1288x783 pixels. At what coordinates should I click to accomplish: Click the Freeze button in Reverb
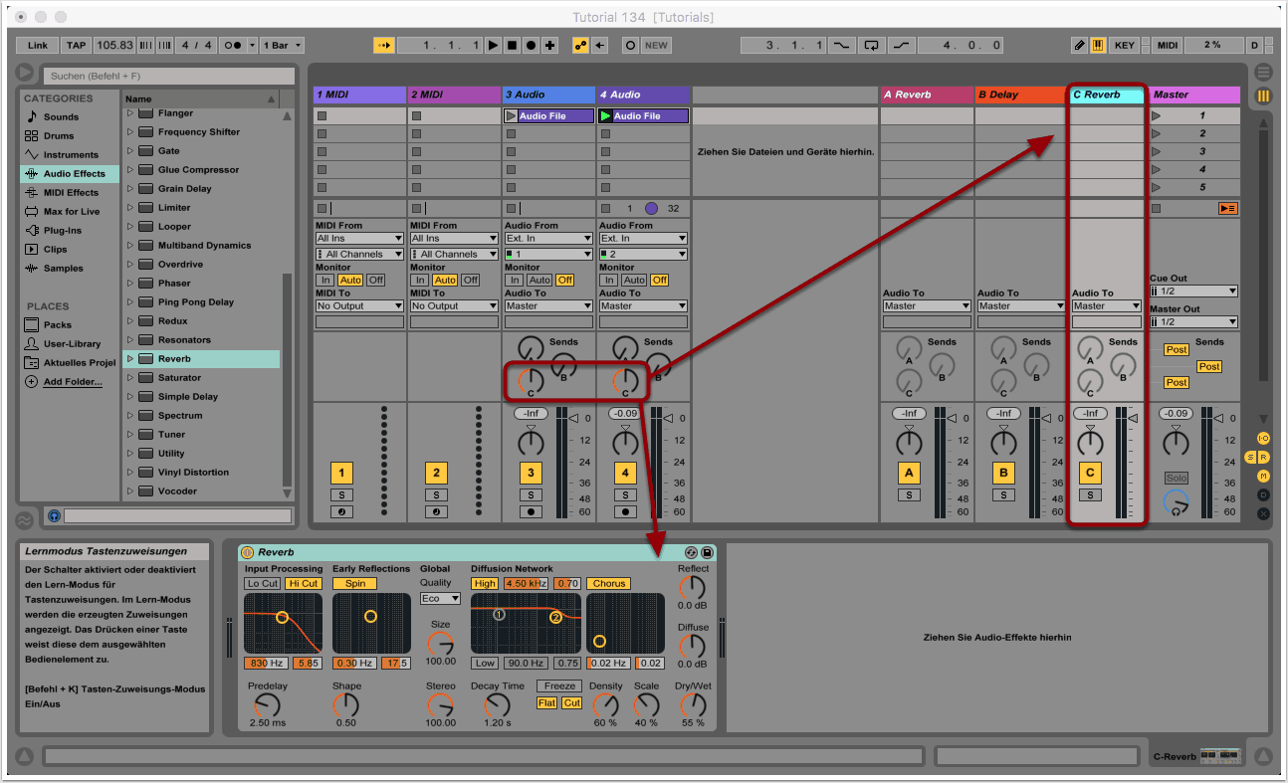pyautogui.click(x=559, y=686)
